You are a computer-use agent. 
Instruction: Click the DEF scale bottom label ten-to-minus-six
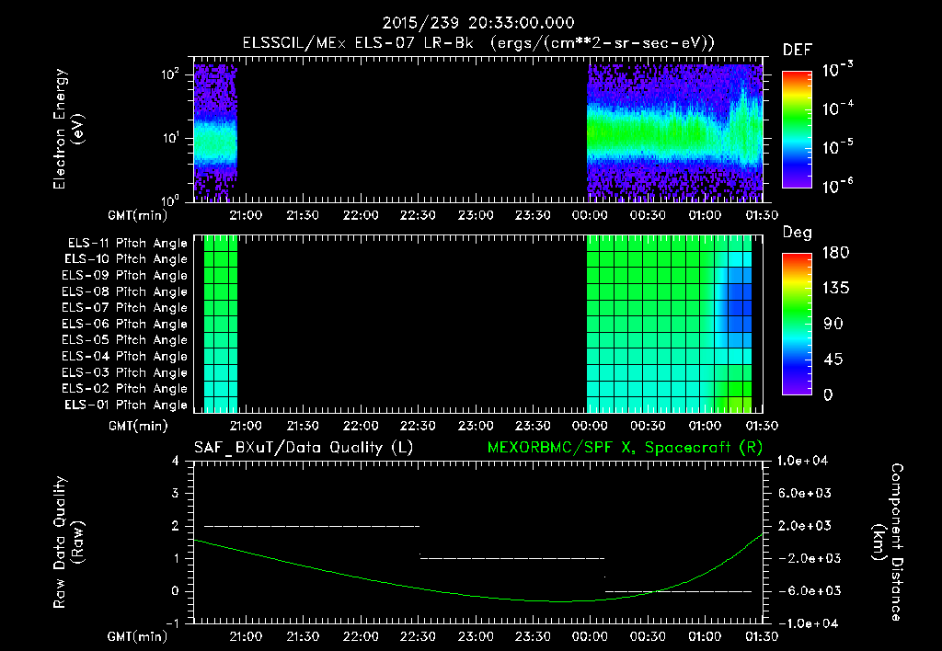(838, 186)
